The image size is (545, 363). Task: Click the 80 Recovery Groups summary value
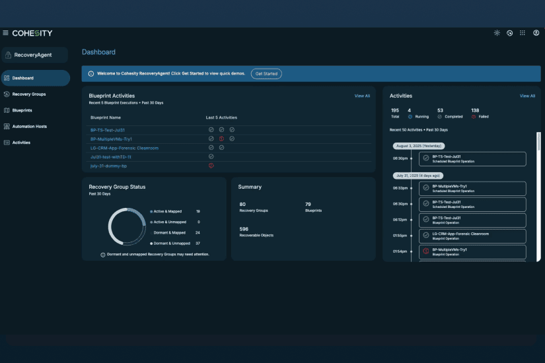242,204
